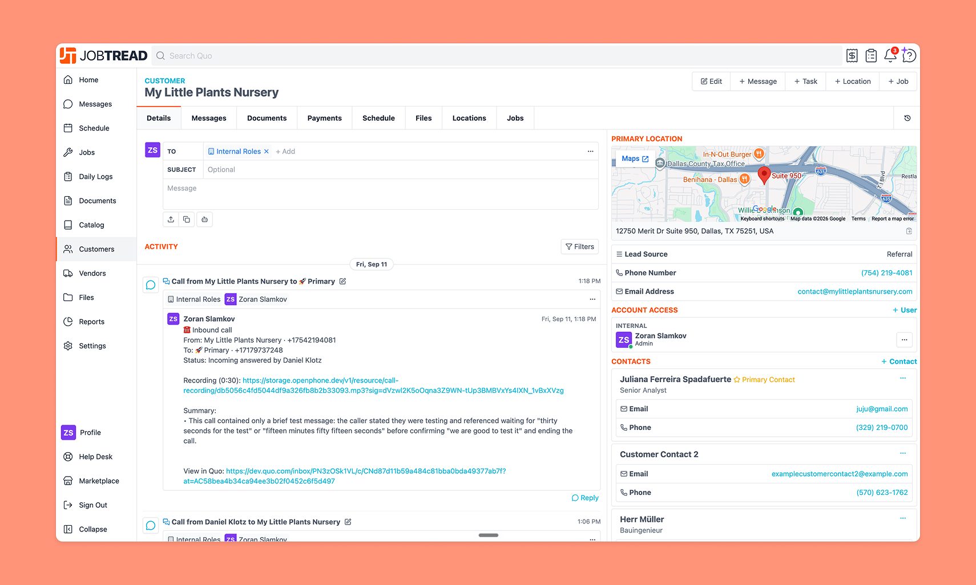976x585 pixels.
Task: Open the Maps link on the map
Action: 635,159
